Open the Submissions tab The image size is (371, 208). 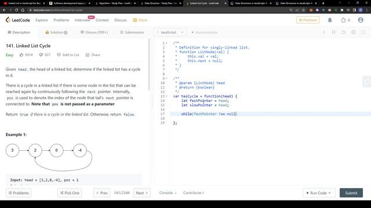coord(132,32)
